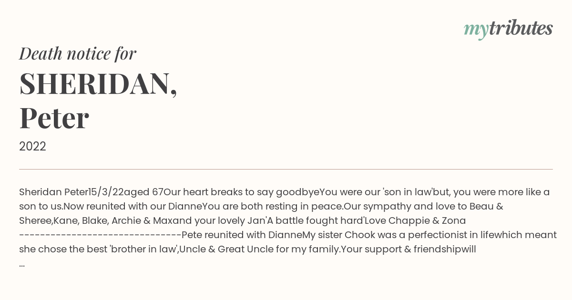Image resolution: width=572 pixels, height=300 pixels.
Task: Select the year 2022 text
Action: (32, 147)
